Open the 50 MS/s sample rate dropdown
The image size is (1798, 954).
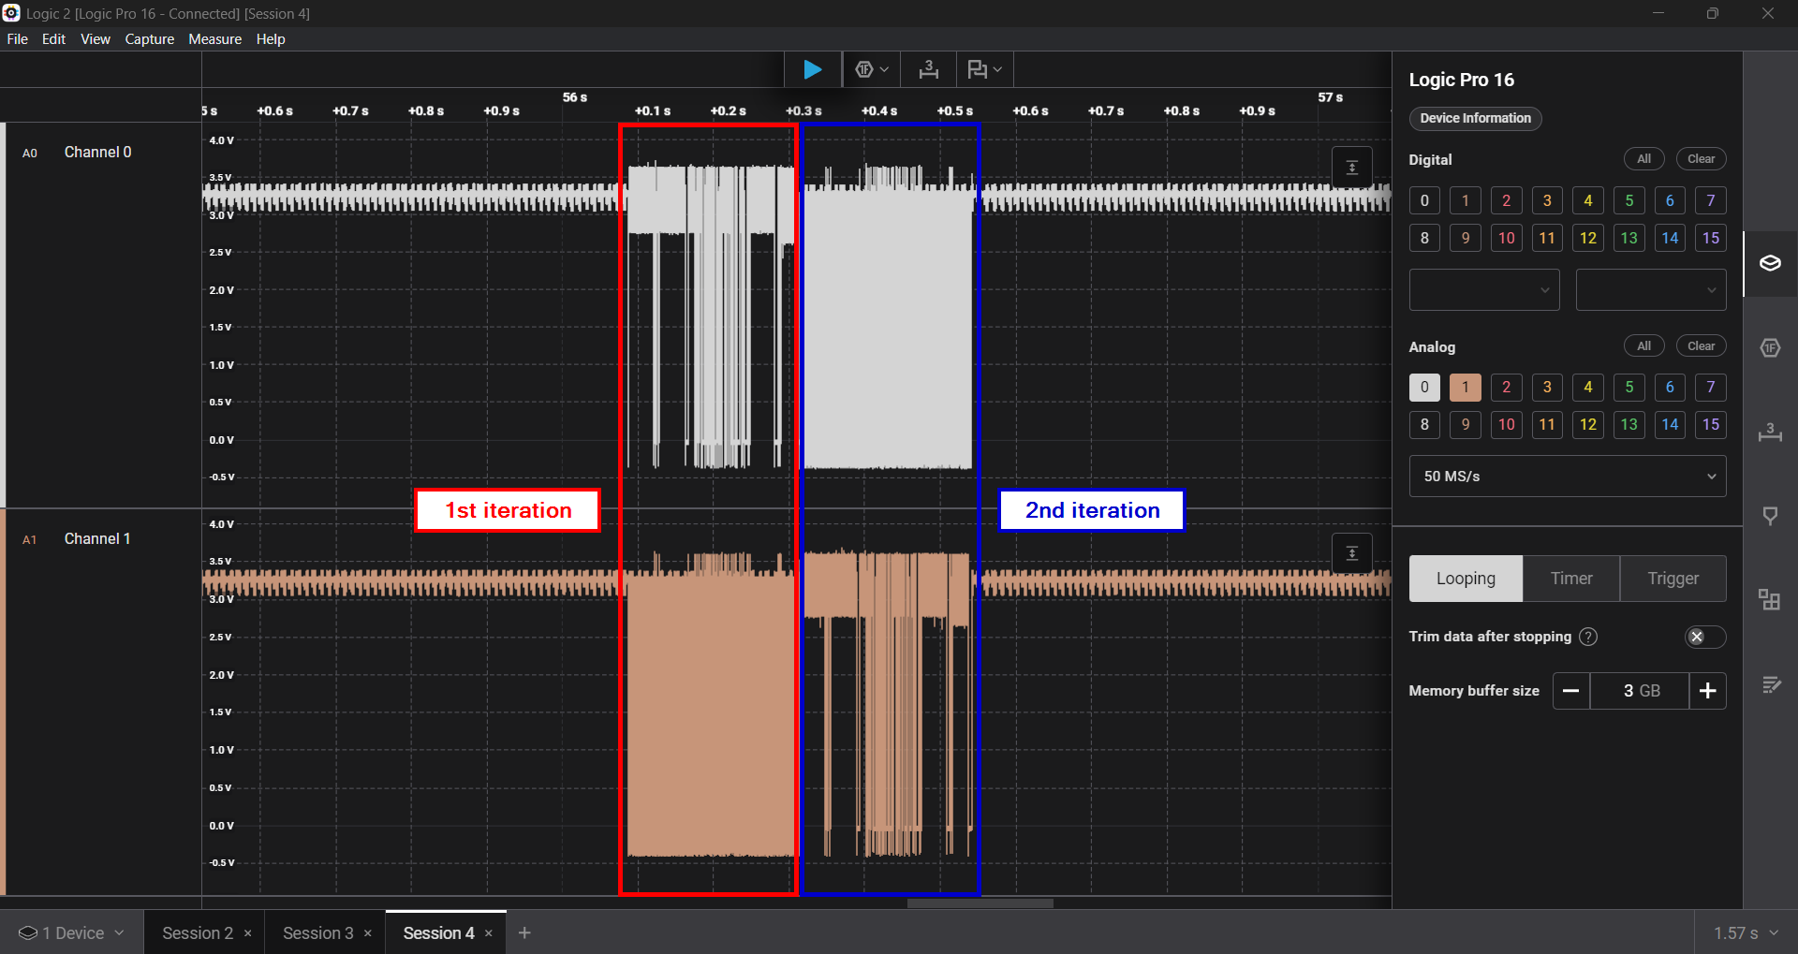point(1567,477)
